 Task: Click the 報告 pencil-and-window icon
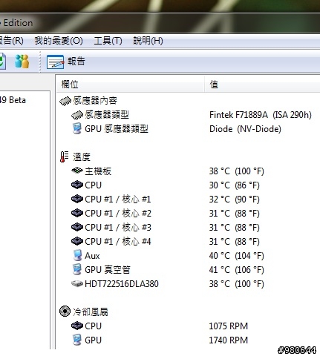(x=55, y=62)
